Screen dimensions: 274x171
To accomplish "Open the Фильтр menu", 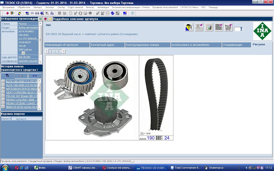I will pos(90,7).
